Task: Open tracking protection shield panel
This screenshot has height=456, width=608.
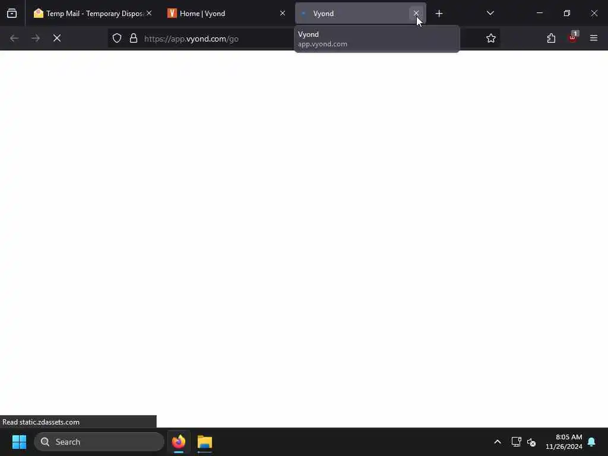Action: pyautogui.click(x=117, y=39)
